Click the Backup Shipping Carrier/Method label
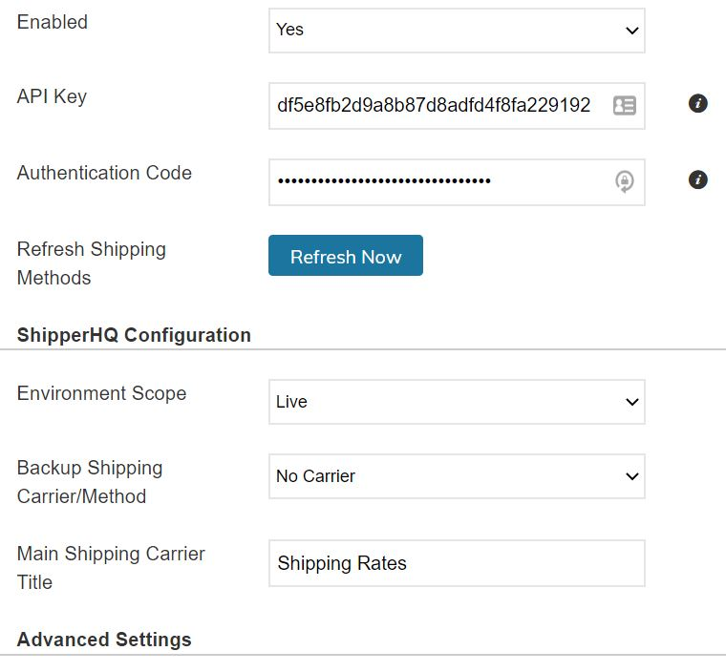 coord(90,482)
